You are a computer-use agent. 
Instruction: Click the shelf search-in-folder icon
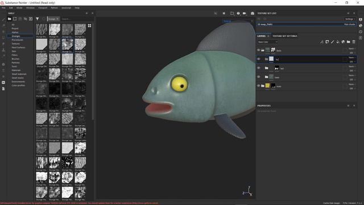[x=25, y=19]
